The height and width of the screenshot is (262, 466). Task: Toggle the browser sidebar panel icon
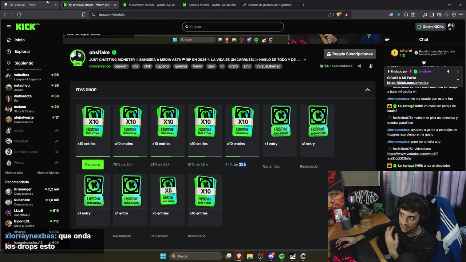coord(432,15)
